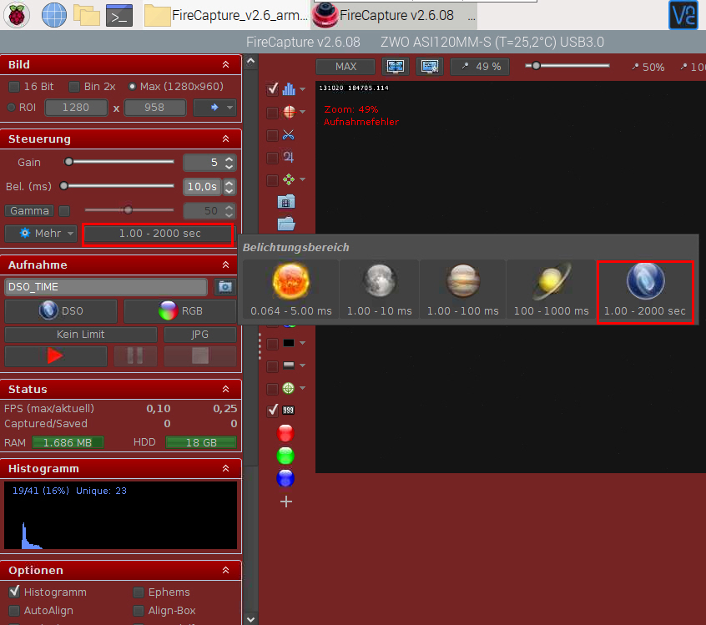Uncheck the histogram toolbar checkbox

(x=272, y=88)
